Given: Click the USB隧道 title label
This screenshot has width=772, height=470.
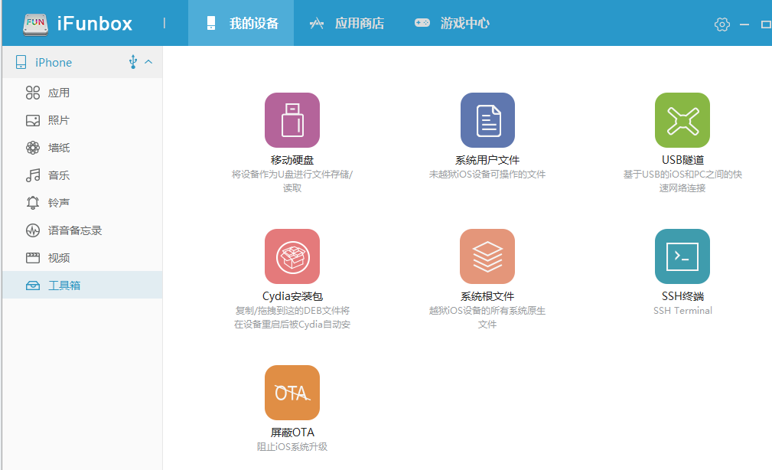Looking at the screenshot, I should (x=682, y=160).
